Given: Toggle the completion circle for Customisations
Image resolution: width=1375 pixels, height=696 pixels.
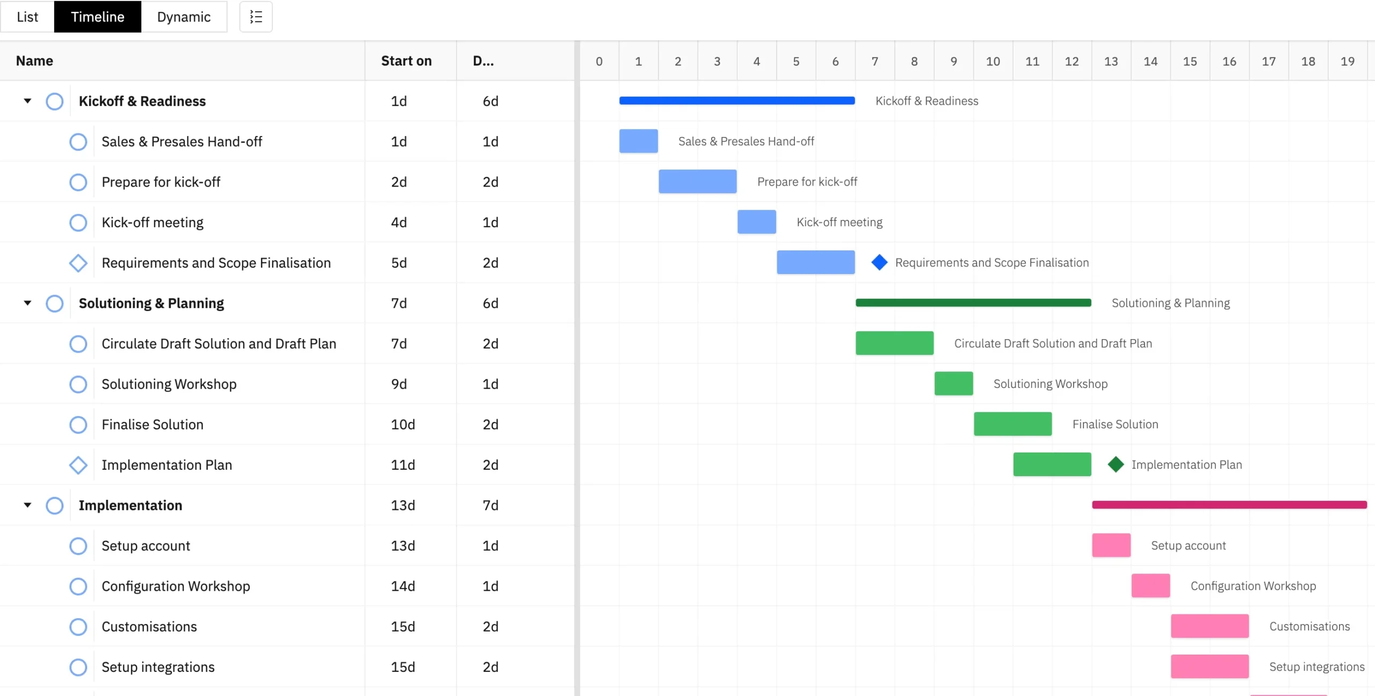Looking at the screenshot, I should click(x=78, y=627).
